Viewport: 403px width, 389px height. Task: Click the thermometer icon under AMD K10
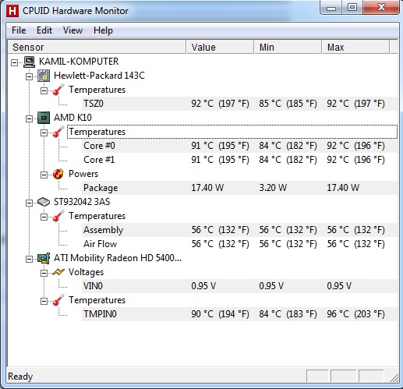pos(58,132)
